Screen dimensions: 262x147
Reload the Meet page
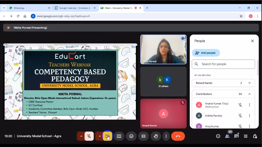[18, 16]
